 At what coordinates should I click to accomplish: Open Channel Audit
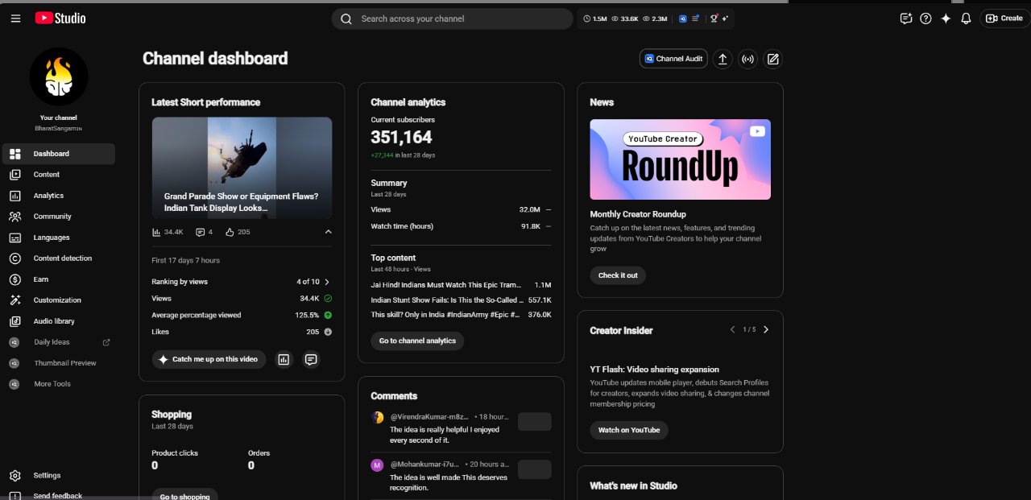(673, 59)
